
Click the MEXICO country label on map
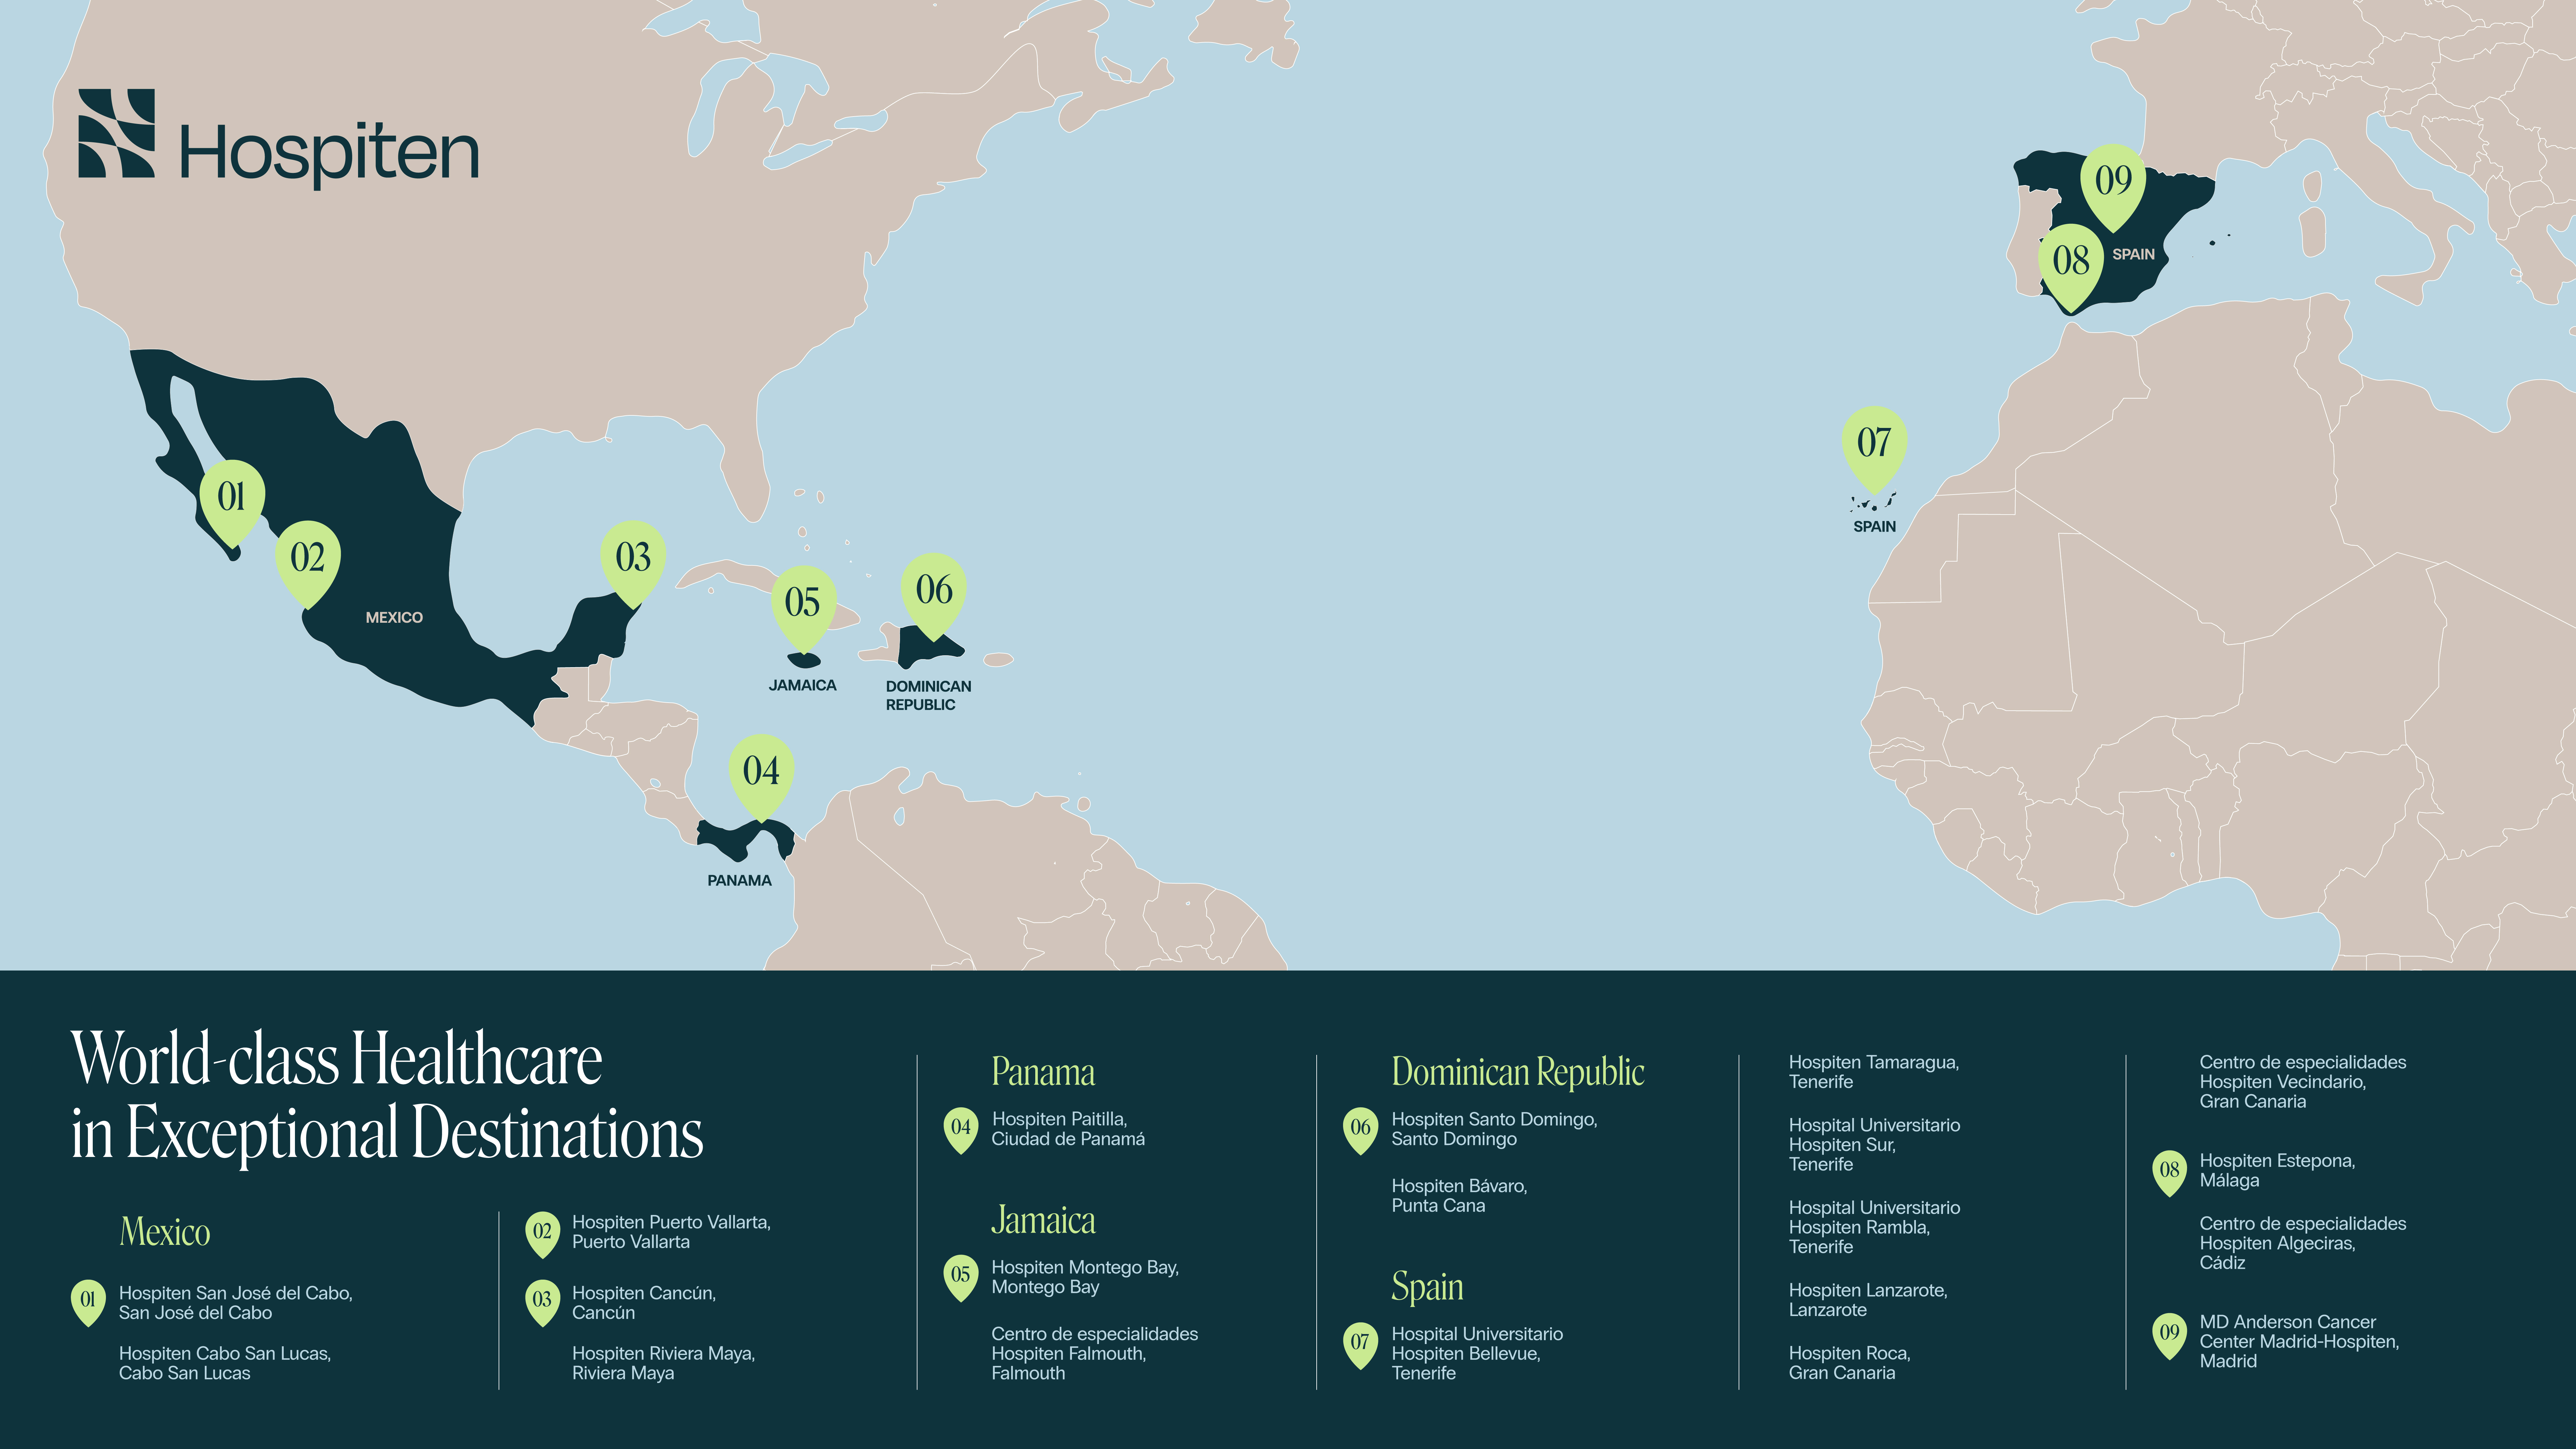pyautogui.click(x=394, y=617)
